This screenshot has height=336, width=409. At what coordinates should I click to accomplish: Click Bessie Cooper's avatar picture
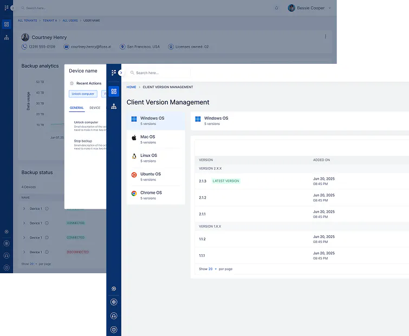point(291,8)
